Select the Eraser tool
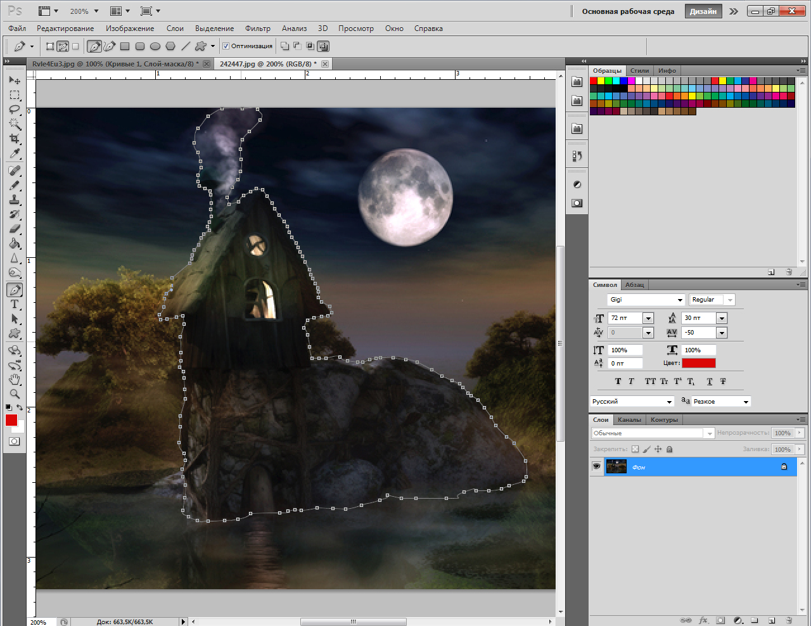811x626 pixels. coord(15,229)
